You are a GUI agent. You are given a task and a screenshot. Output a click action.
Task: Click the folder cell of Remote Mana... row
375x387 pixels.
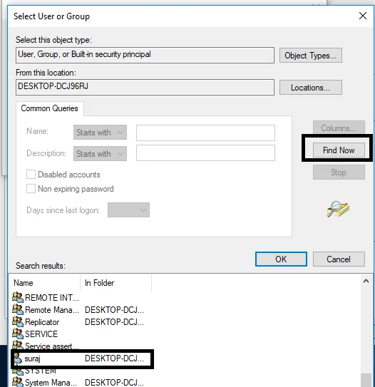coord(114,310)
